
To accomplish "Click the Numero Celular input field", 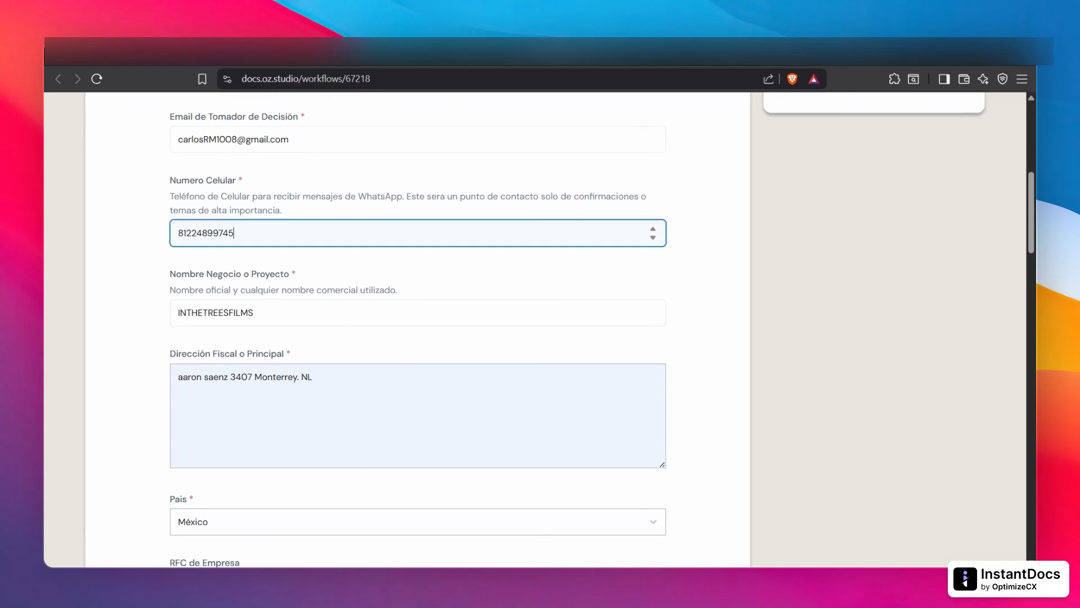I will pyautogui.click(x=417, y=233).
